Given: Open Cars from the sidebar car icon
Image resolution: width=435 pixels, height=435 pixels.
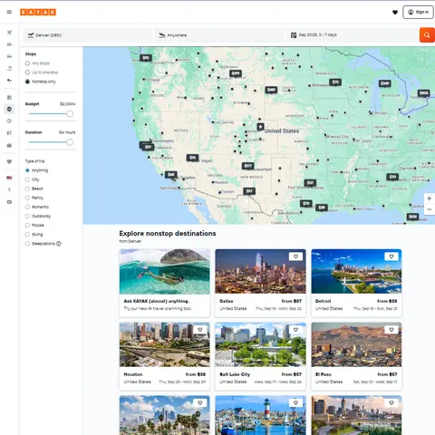Looking at the screenshot, I should [9, 56].
